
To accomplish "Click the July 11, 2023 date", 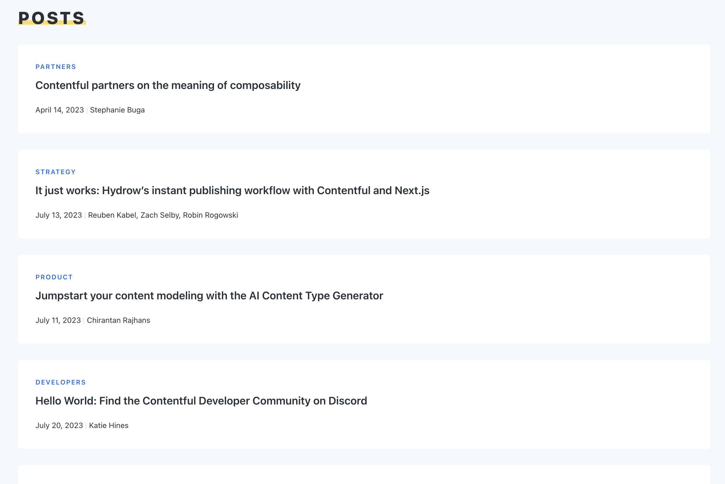I will point(58,320).
